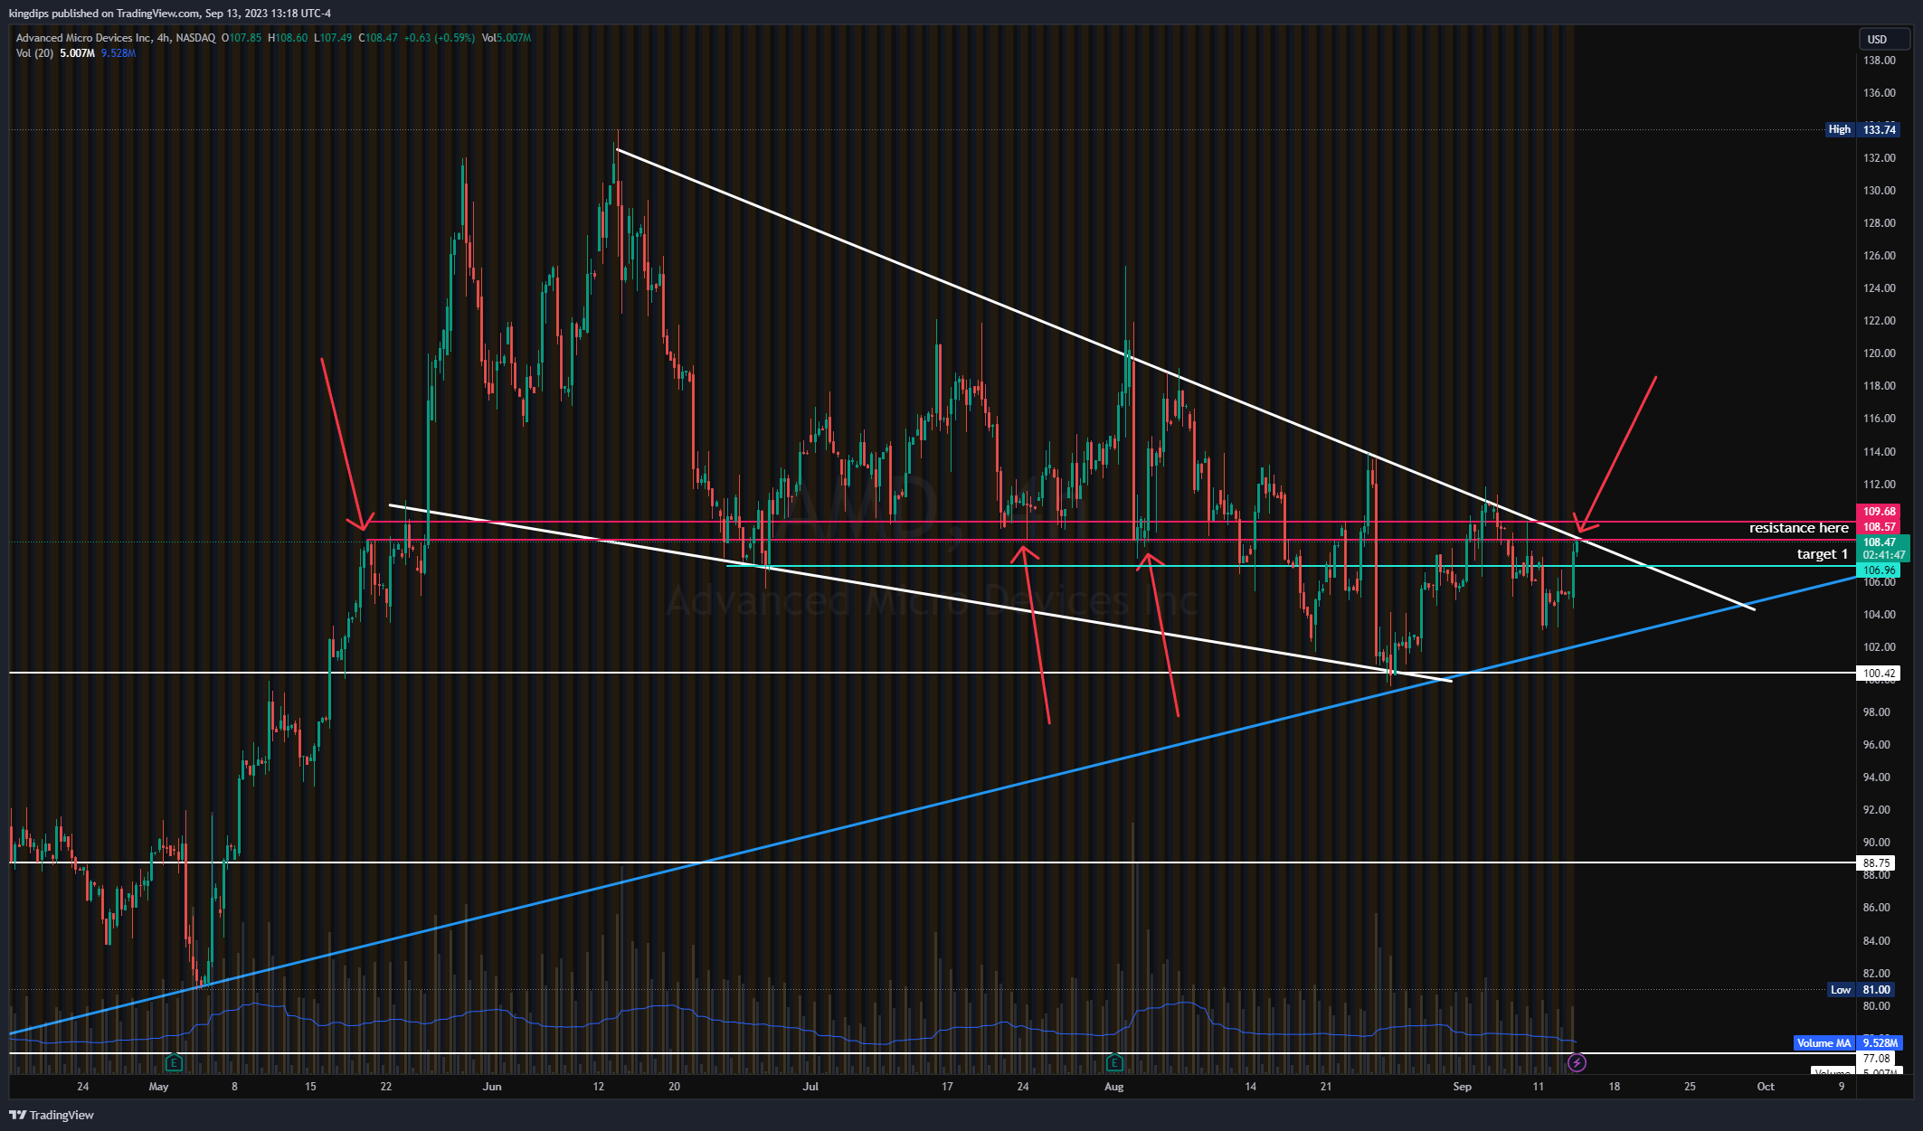Image resolution: width=1923 pixels, height=1131 pixels.
Task: Click the High 133.74 price label
Action: [x=1862, y=130]
